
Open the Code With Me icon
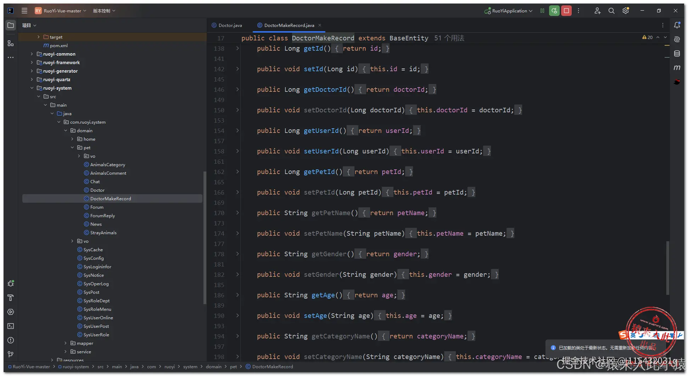[x=597, y=11]
